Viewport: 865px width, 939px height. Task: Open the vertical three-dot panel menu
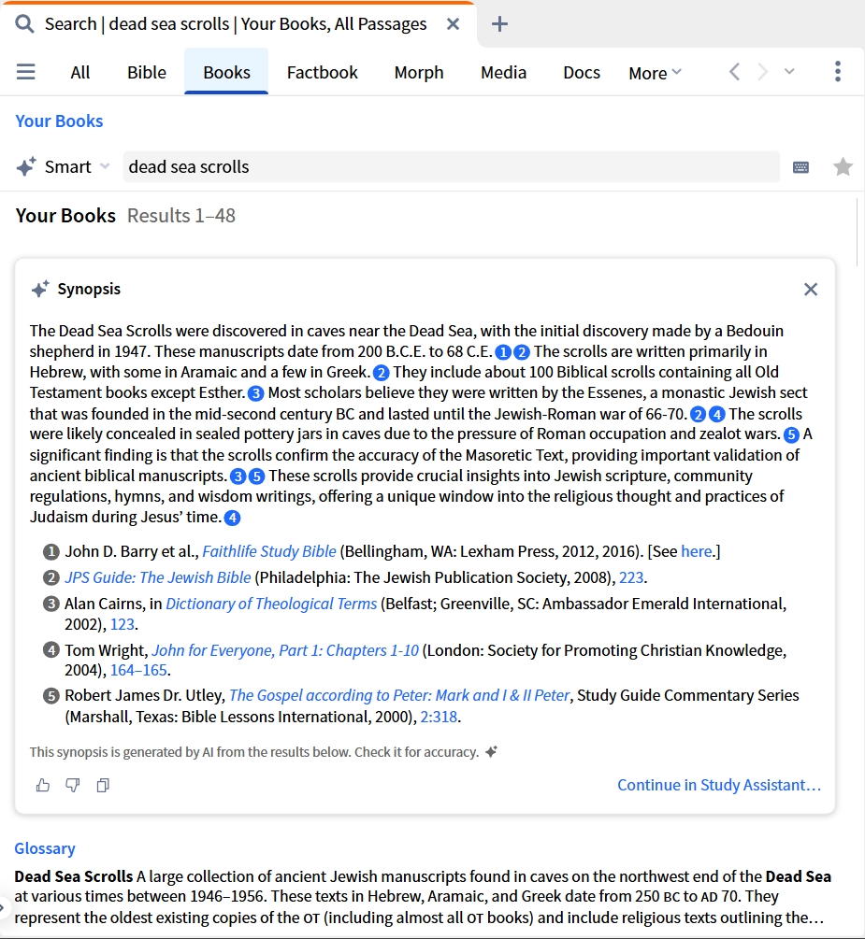[x=838, y=71]
